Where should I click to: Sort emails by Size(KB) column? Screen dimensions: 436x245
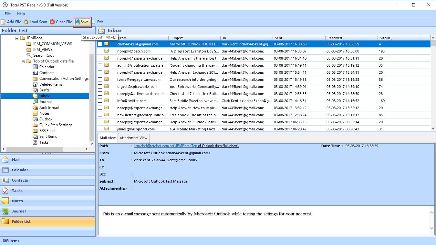coord(404,38)
